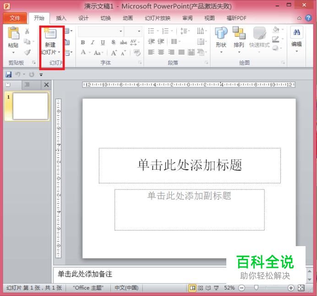
Task: Click Align Text icon
Action: pyautogui.click(x=202, y=42)
